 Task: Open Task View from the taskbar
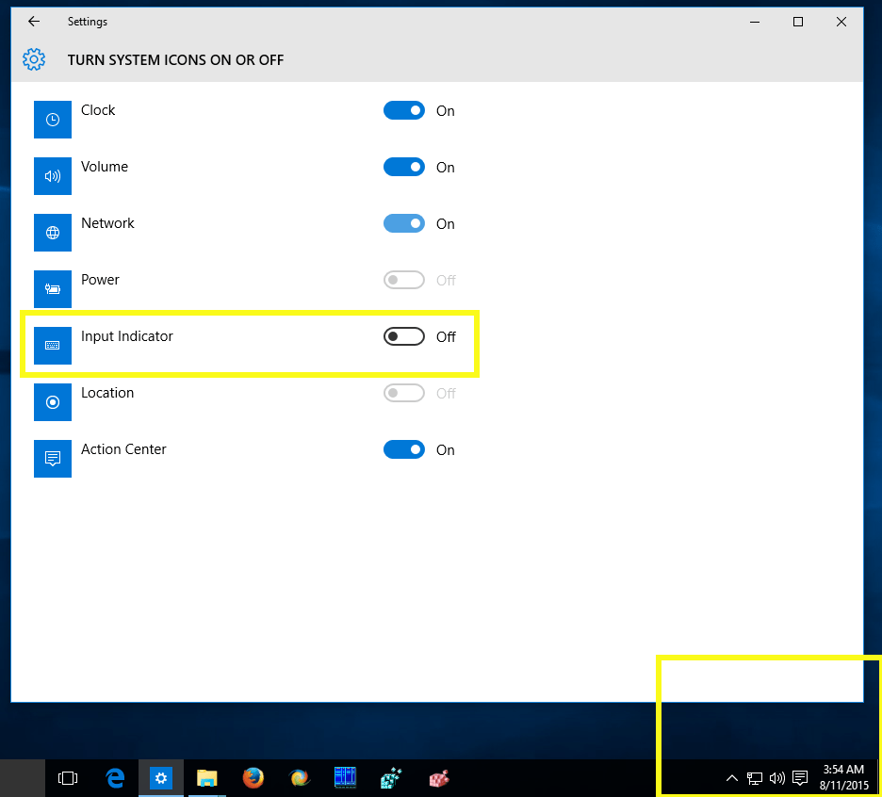(68, 778)
